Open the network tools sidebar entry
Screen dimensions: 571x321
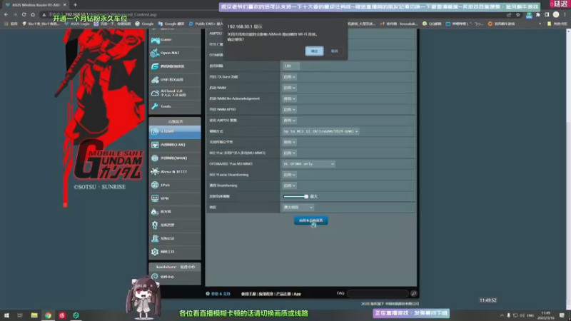tap(175, 252)
